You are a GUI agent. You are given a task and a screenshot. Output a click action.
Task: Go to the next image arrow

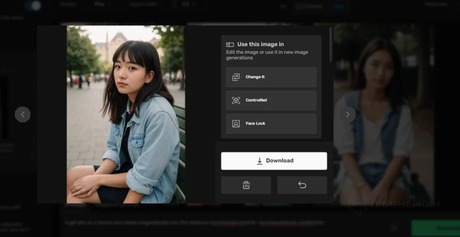348,114
